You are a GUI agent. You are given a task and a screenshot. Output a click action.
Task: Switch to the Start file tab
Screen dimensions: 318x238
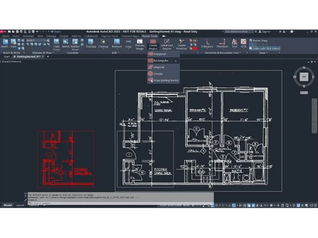point(6,56)
